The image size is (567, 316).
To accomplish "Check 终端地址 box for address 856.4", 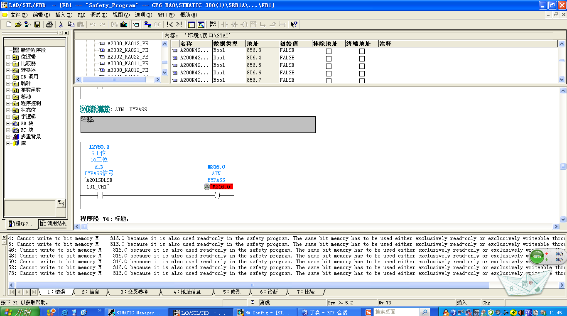I will tap(362, 59).
